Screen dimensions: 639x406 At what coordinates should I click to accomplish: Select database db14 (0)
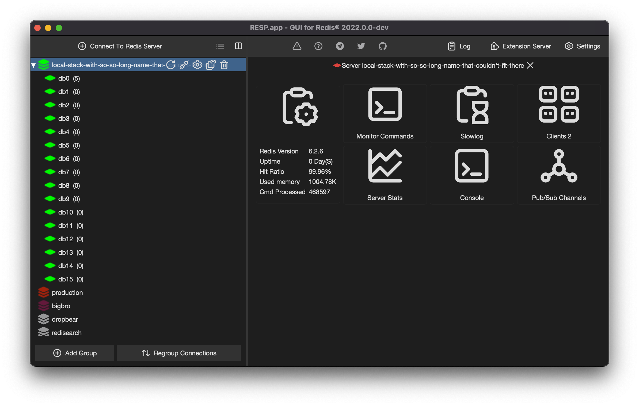coord(138,266)
